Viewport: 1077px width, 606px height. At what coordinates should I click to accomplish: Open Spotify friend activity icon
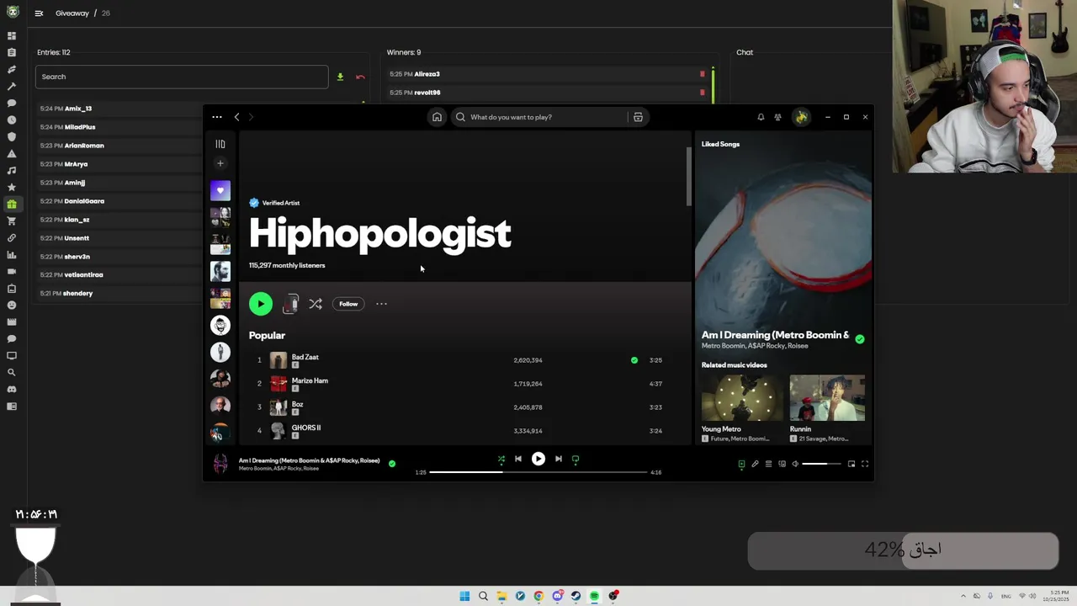pyautogui.click(x=777, y=117)
